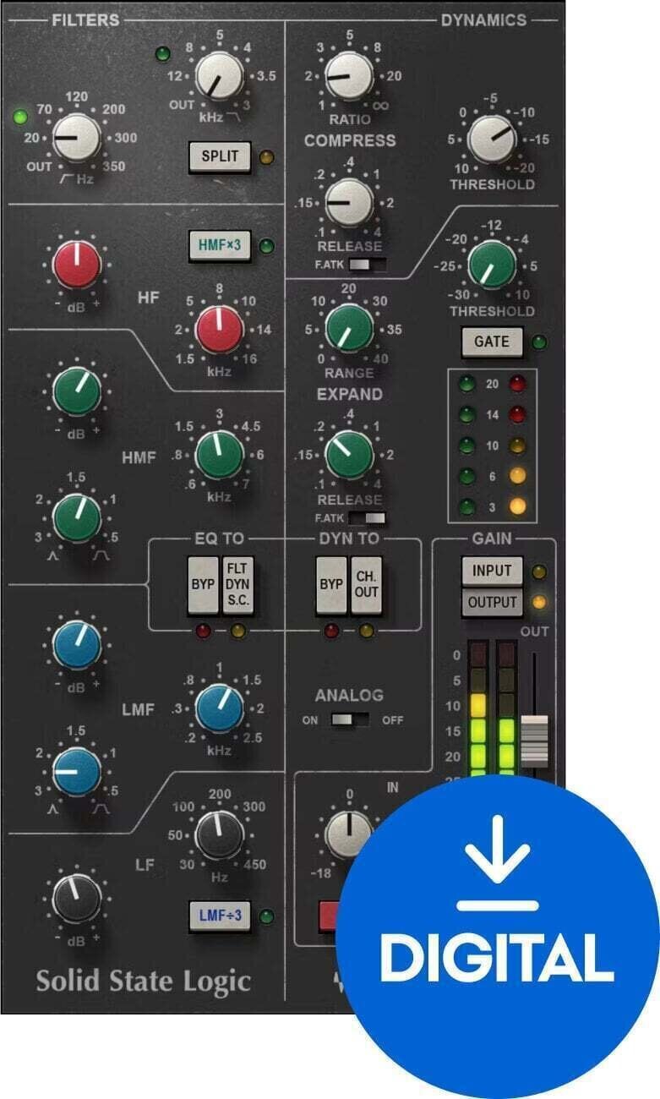Click the EQ TO BYP button
660x1099 pixels.
[x=202, y=584]
